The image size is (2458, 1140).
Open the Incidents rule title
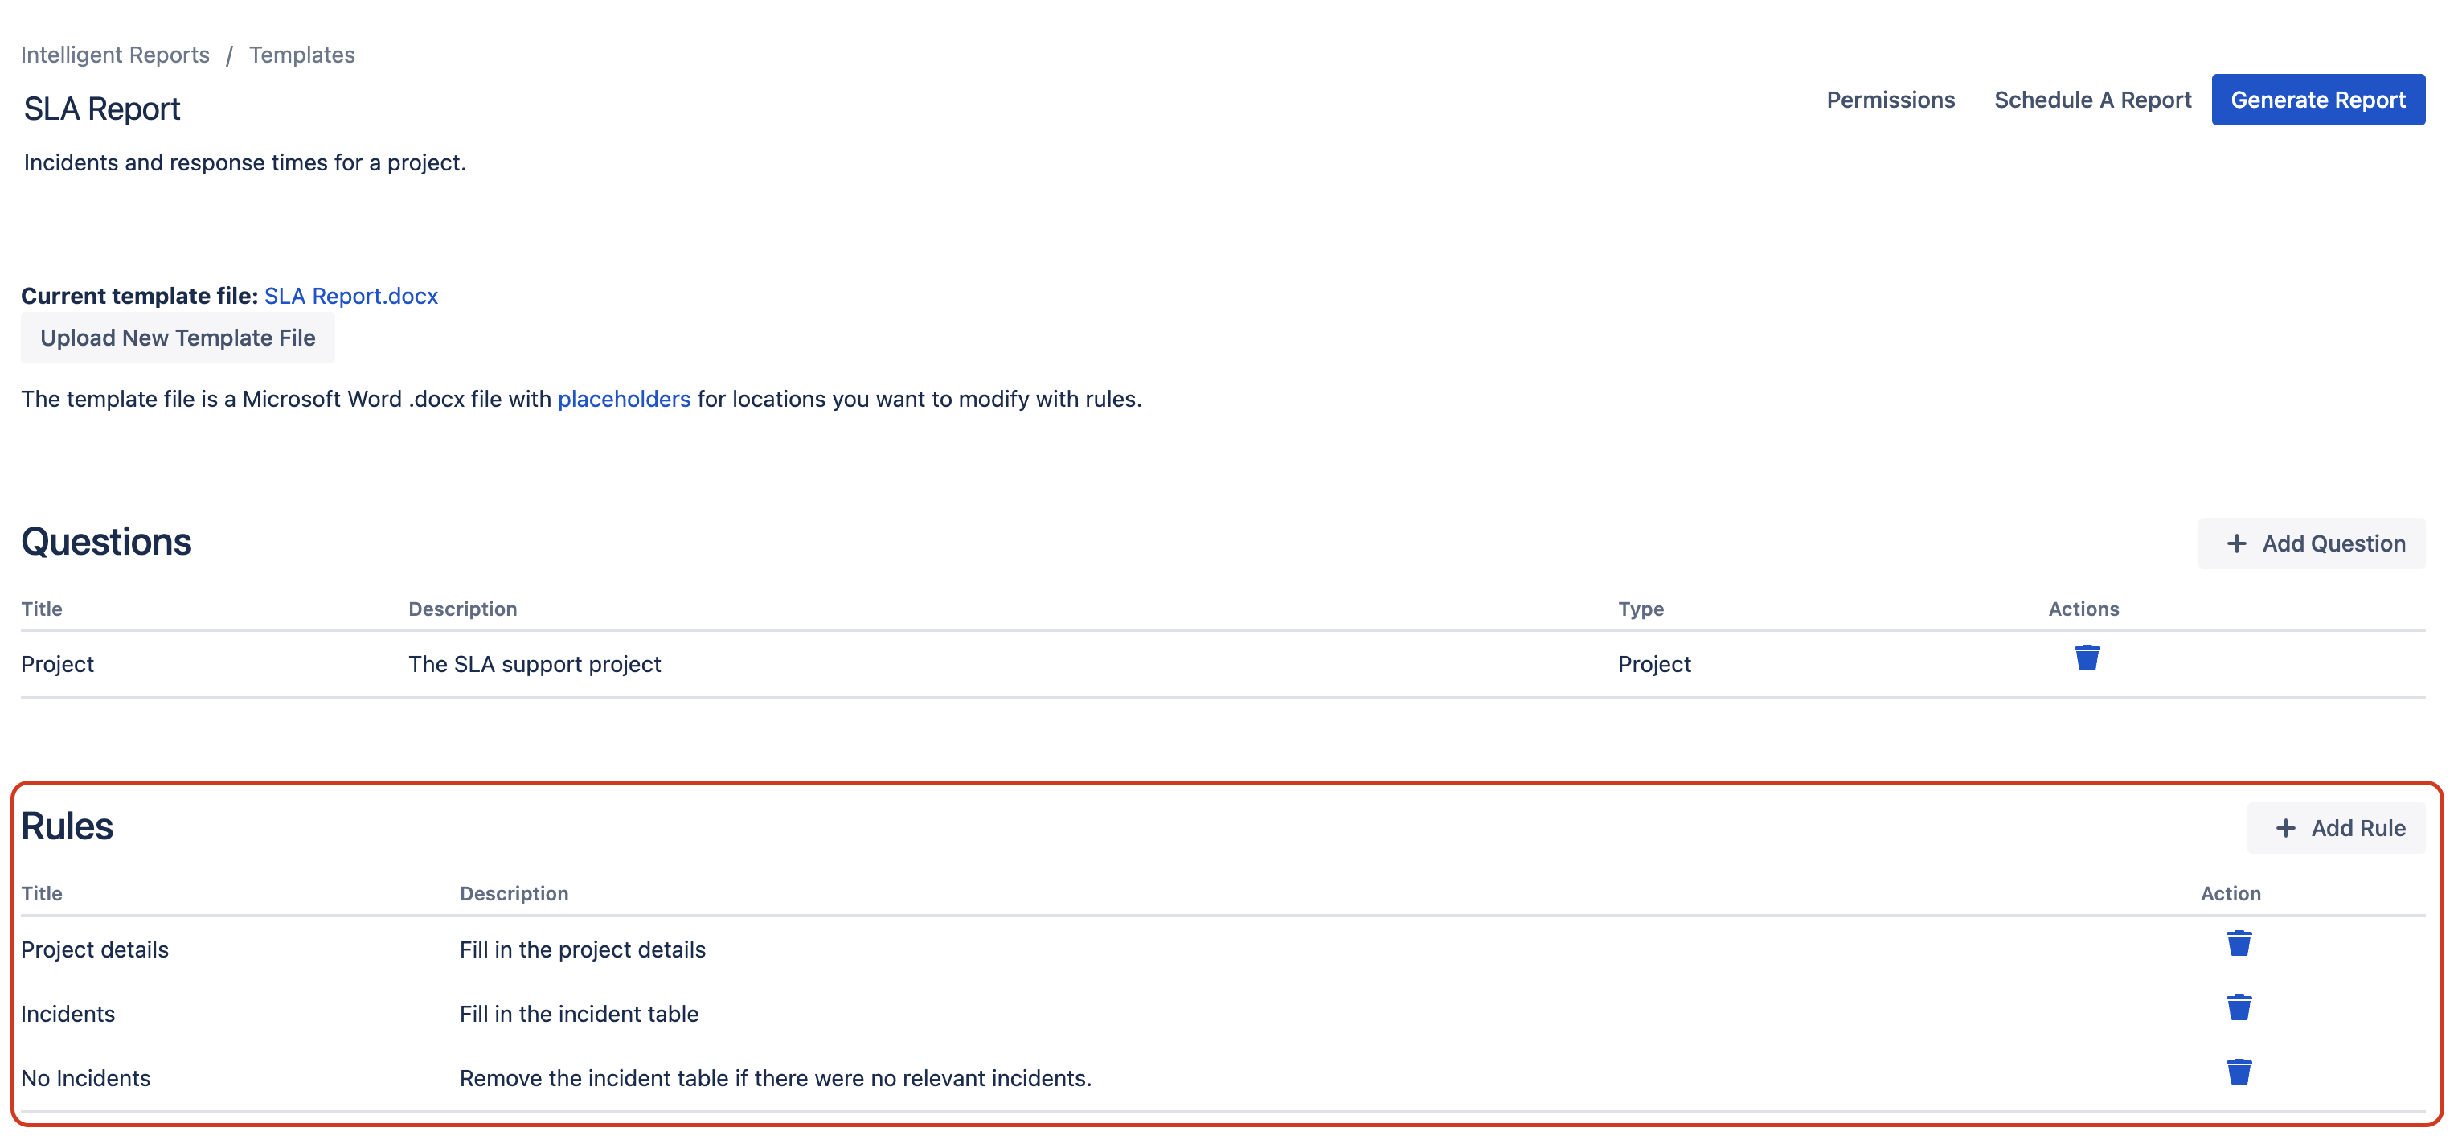pos(68,1013)
